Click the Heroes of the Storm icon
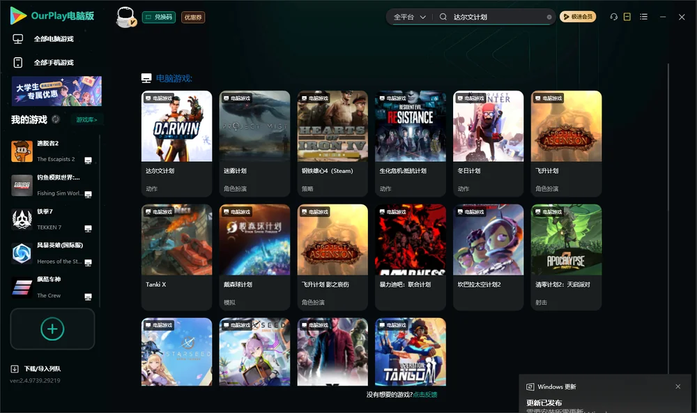Screen dimensions: 697x413 22,254
